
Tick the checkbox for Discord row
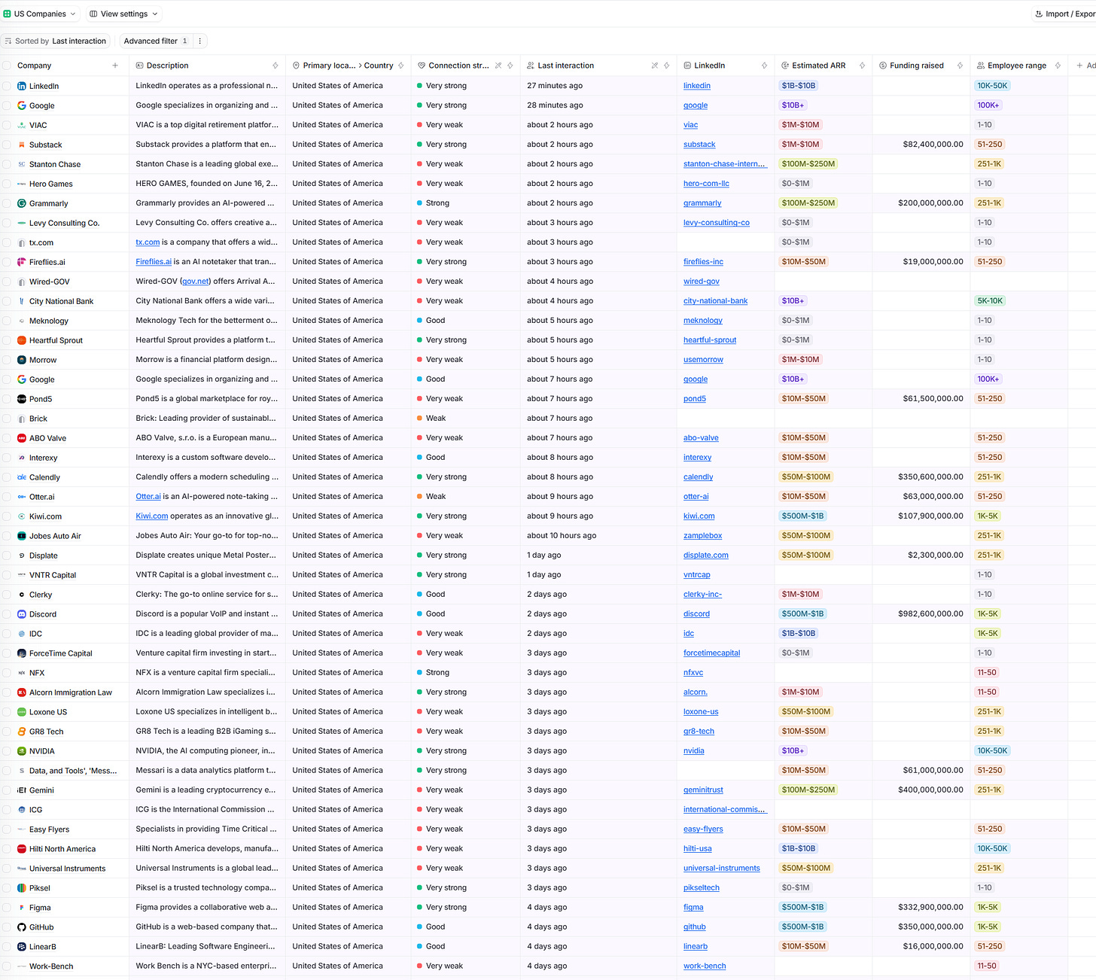coord(7,614)
